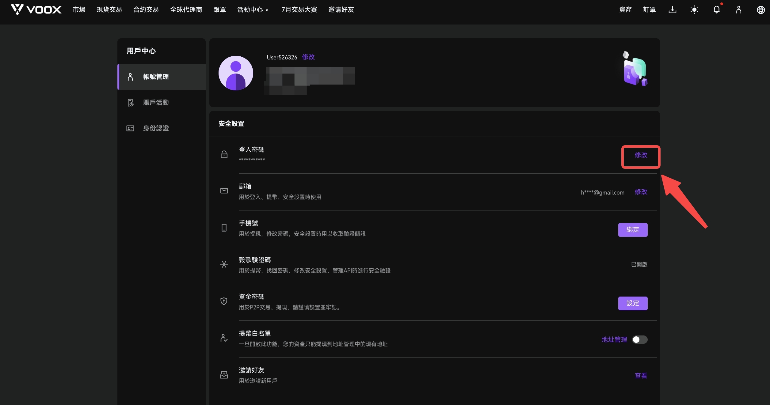Click the purple user avatar image

coord(236,73)
